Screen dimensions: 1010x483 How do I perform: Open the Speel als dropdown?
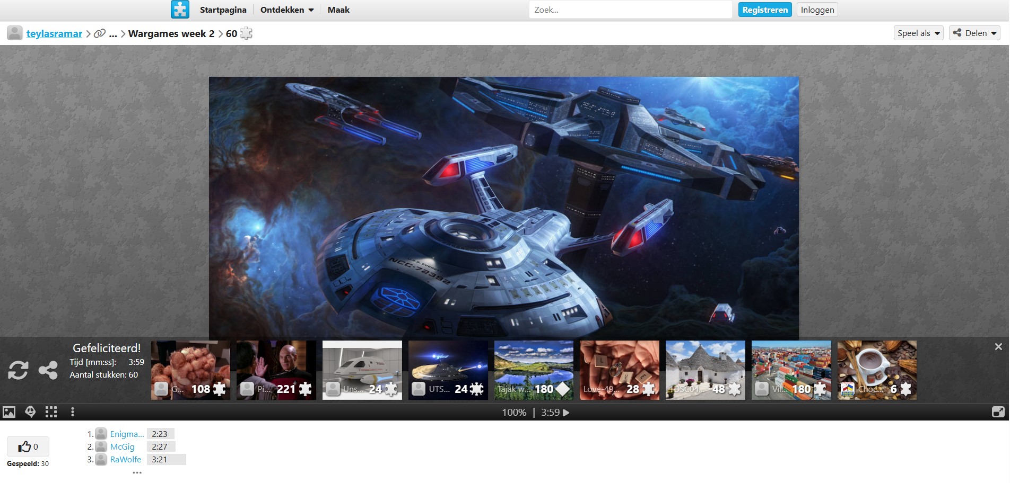coord(918,33)
